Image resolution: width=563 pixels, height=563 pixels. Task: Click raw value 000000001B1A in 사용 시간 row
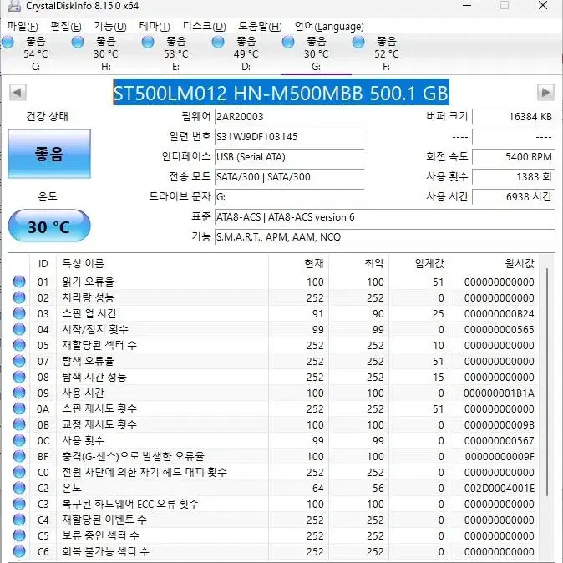pos(499,393)
